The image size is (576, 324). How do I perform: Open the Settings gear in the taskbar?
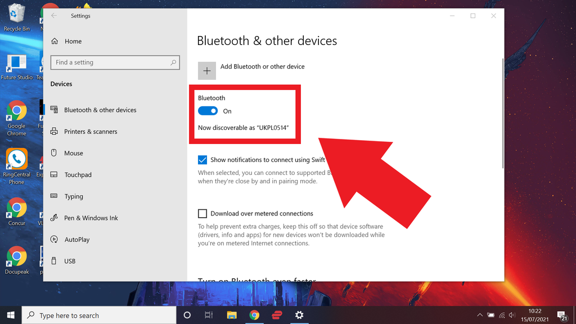pos(299,315)
